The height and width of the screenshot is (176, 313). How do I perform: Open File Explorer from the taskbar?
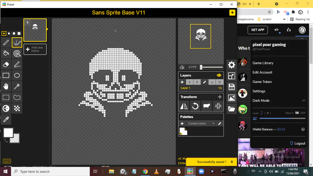[x=111, y=171]
